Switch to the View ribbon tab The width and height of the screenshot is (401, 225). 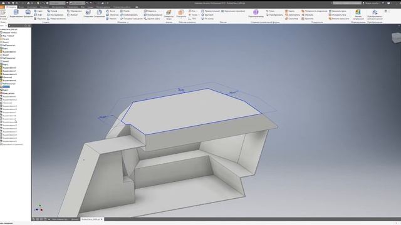[x=83, y=7]
